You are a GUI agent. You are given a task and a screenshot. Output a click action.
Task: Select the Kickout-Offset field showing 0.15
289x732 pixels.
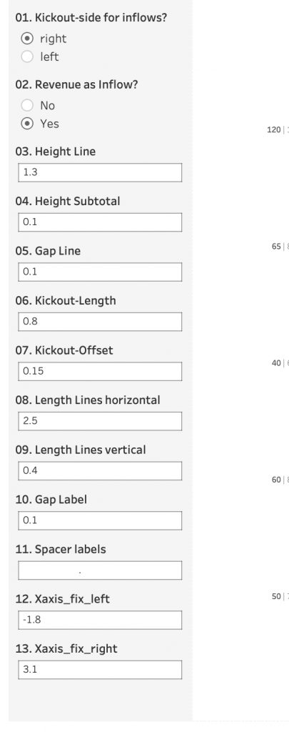100,371
